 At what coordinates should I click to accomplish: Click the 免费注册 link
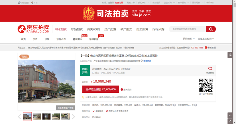point(119,3)
